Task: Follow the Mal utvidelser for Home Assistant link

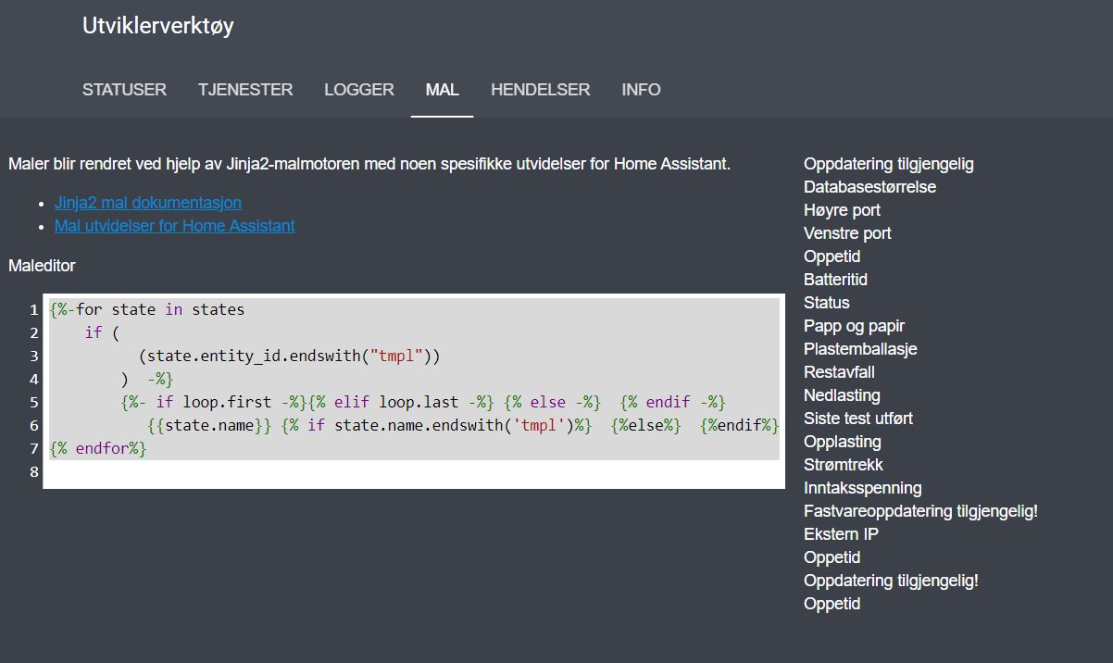Action: click(174, 226)
